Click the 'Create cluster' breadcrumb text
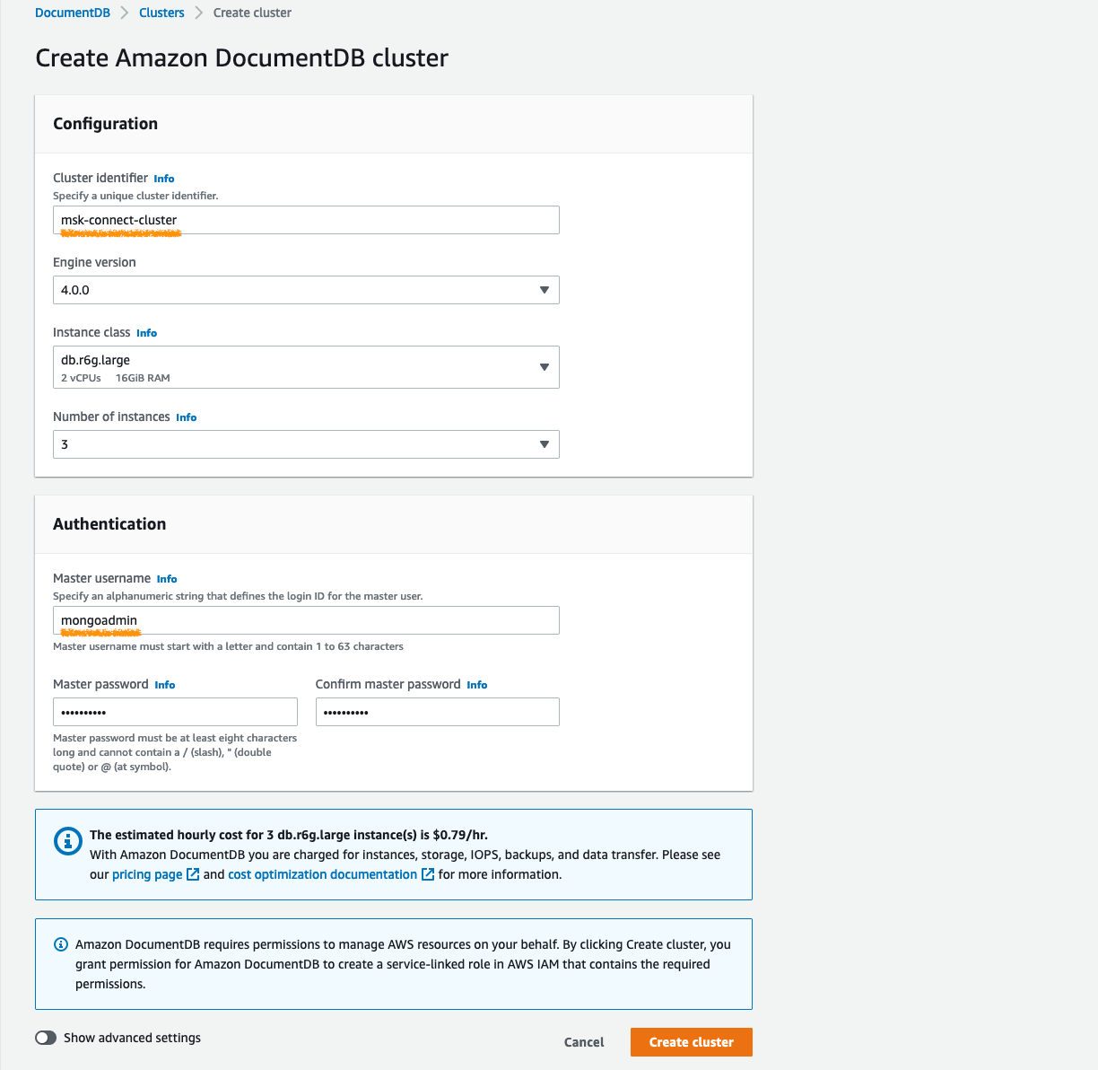 [252, 13]
